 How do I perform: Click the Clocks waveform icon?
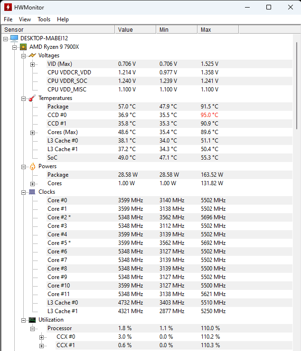[x=32, y=192]
